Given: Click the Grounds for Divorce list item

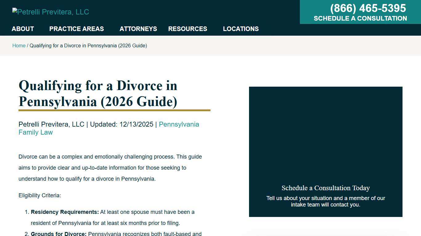Looking at the screenshot, I should click(116, 234).
